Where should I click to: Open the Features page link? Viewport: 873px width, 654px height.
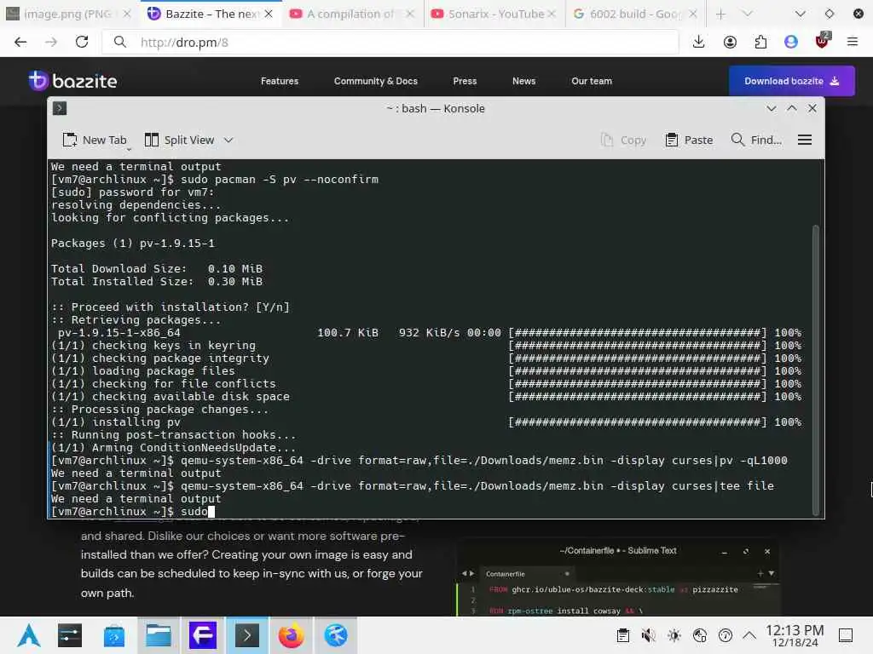pyautogui.click(x=280, y=81)
